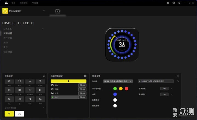Edit the highlighted row's 00:30 duration

(x=82, y=97)
